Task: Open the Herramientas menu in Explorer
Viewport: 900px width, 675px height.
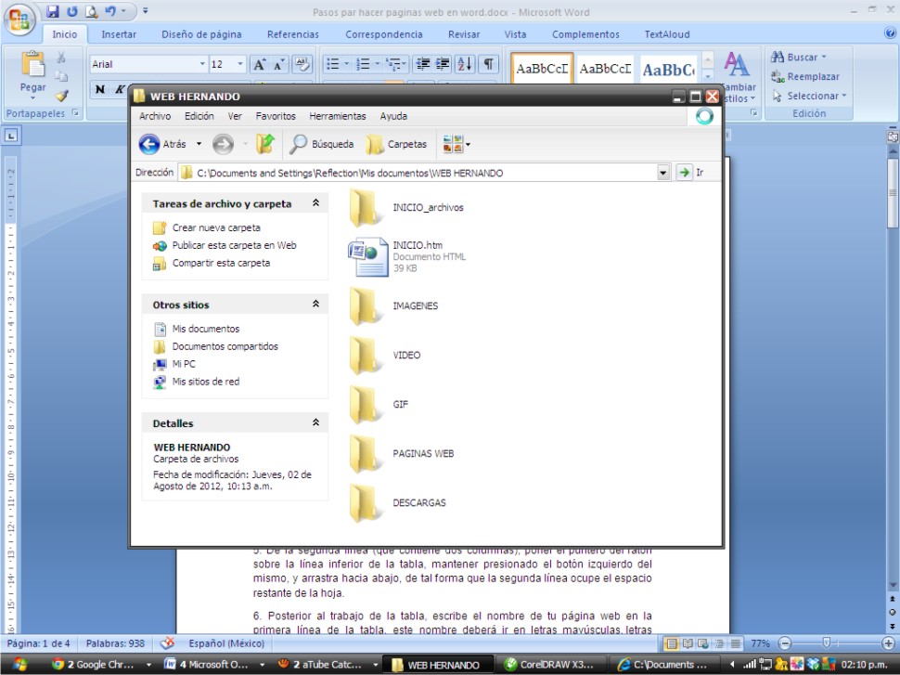Action: pyautogui.click(x=337, y=116)
